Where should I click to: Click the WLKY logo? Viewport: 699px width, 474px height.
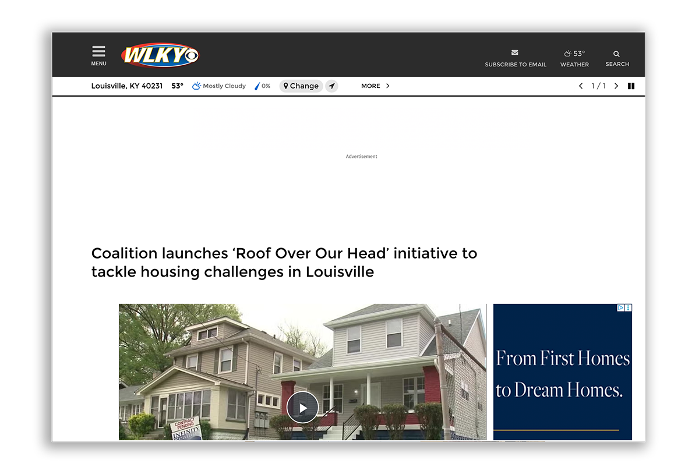(160, 55)
